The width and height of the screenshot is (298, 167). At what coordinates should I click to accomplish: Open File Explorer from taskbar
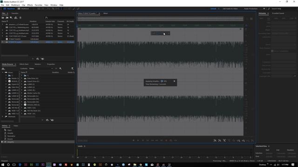pyautogui.click(x=135, y=165)
